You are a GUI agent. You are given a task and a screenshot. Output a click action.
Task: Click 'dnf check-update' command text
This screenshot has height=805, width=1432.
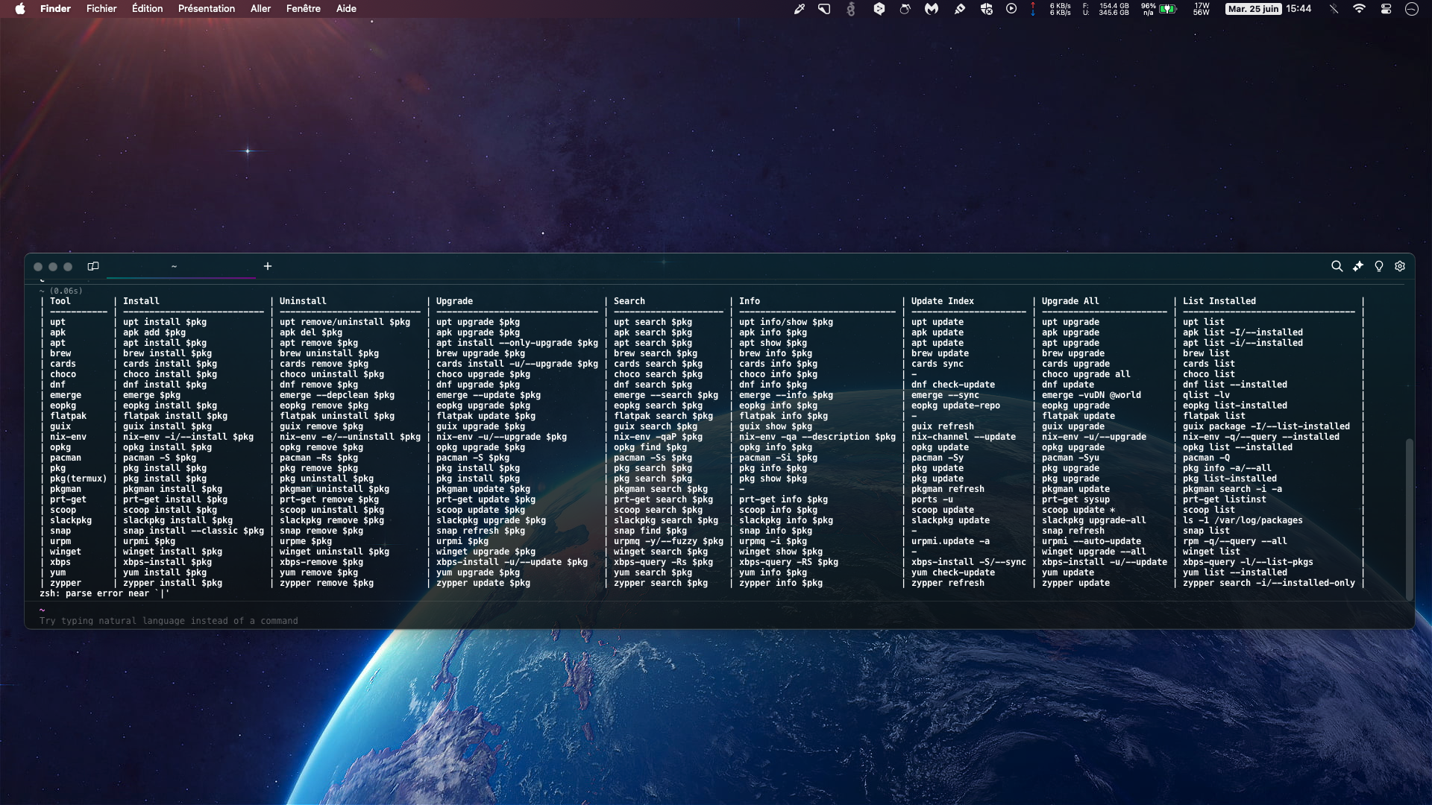[x=953, y=385]
